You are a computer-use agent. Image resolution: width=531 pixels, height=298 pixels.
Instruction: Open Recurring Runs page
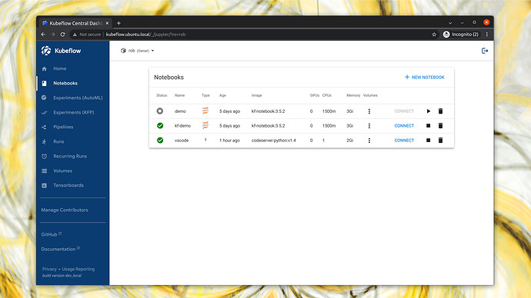coord(70,156)
